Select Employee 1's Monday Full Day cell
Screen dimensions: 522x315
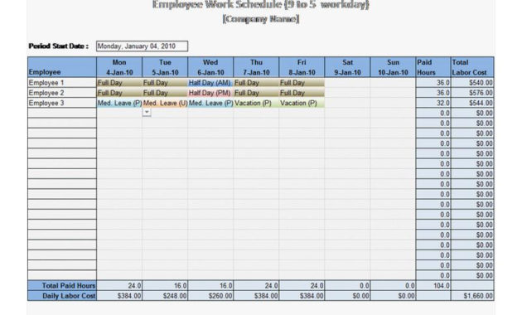(x=119, y=83)
